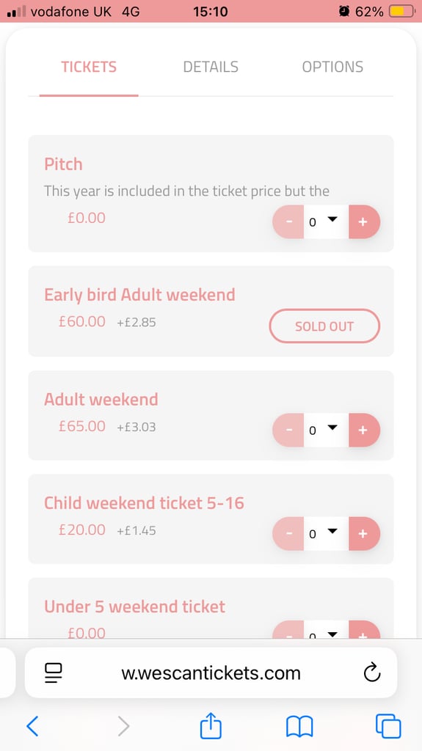Open Adult weekend quantity dropdown
Viewport: 422px width, 751px height.
coord(326,430)
